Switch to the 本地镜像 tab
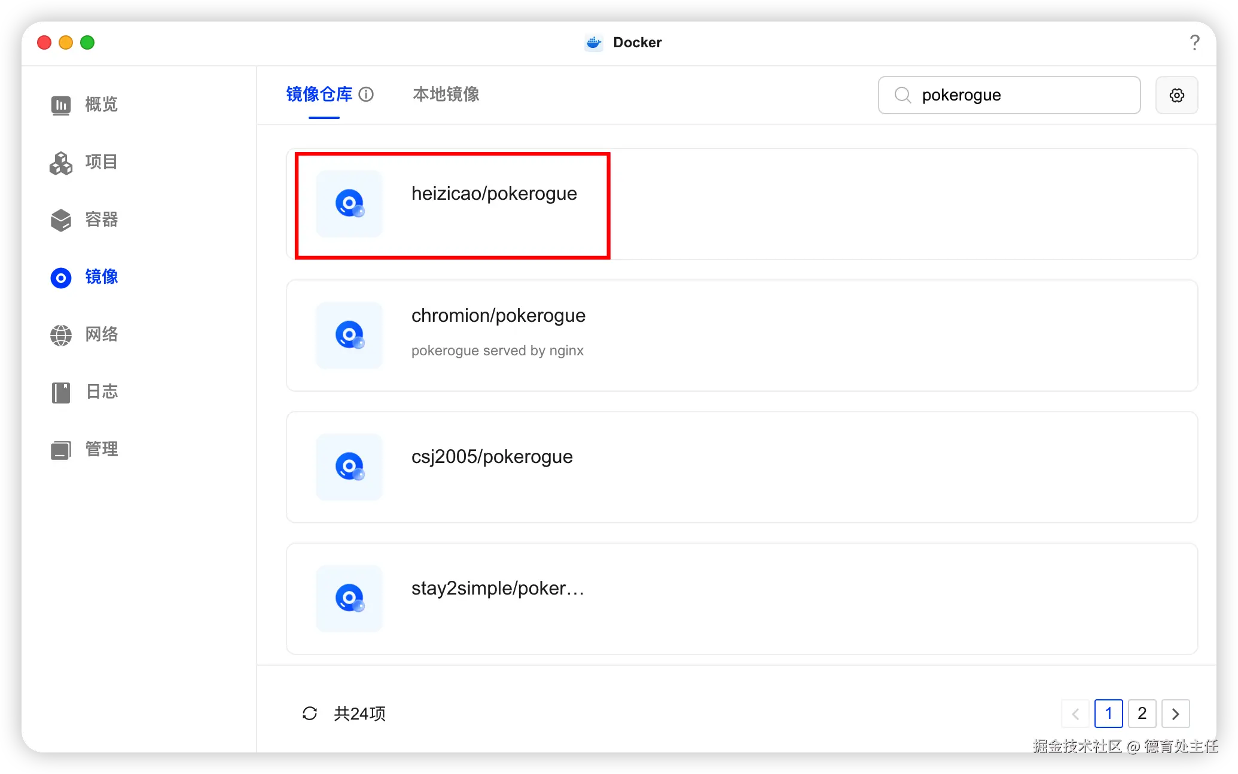 pyautogui.click(x=446, y=95)
